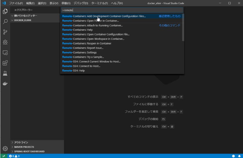This screenshot has width=243, height=158.
Task: Click the command list scrollbar
Action: [183, 27]
